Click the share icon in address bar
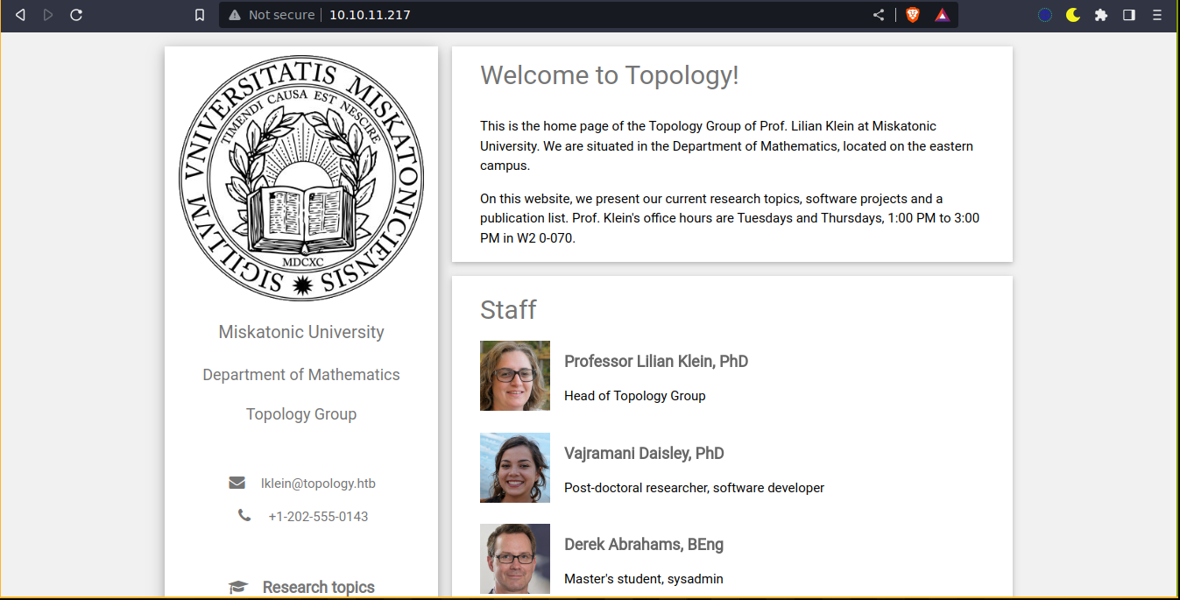 pos(879,15)
